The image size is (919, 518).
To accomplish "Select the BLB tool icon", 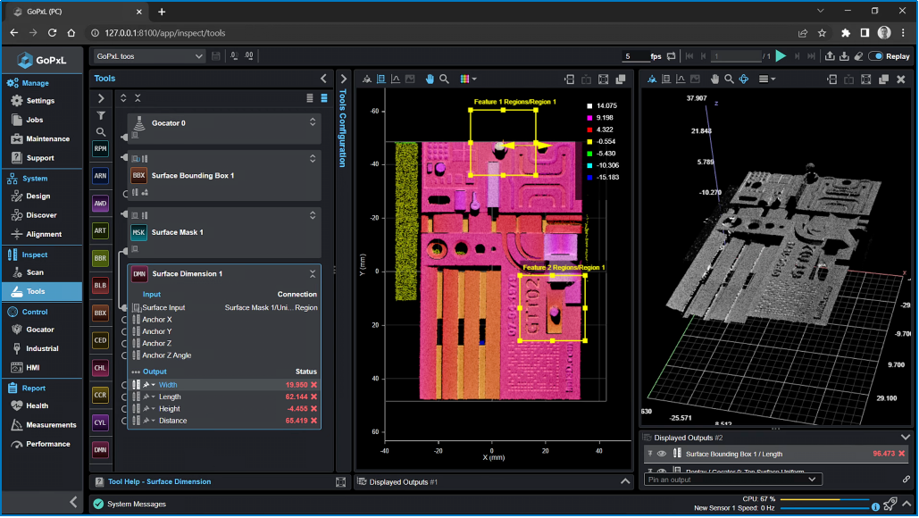I will (100, 286).
